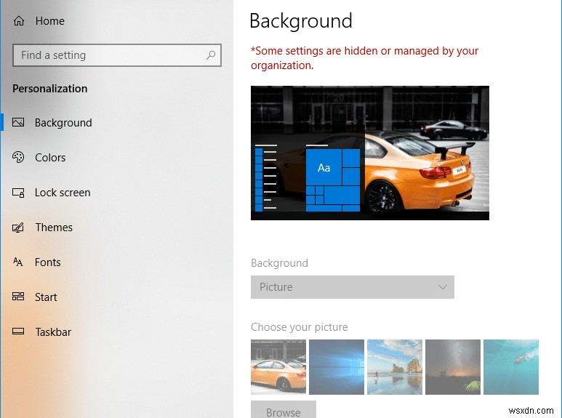Click the Background picture icon in sidebar
The width and height of the screenshot is (562, 418).
tap(18, 123)
